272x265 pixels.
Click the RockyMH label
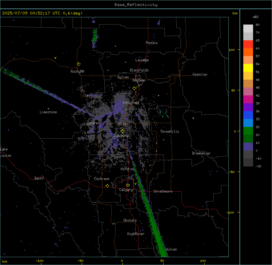[77, 71]
